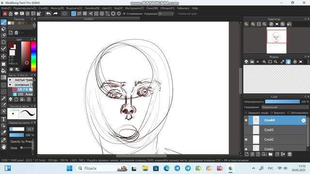Select the Brush tool in left toolbar
This screenshot has width=310, height=174.
tap(3, 22)
